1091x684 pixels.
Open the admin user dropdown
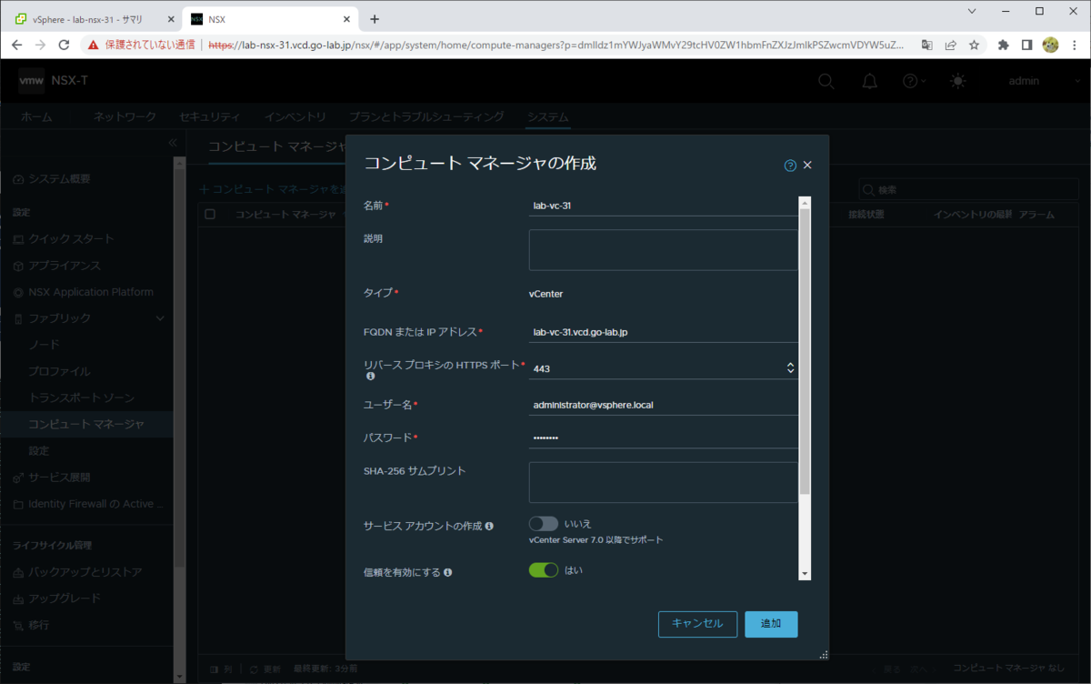1043,81
